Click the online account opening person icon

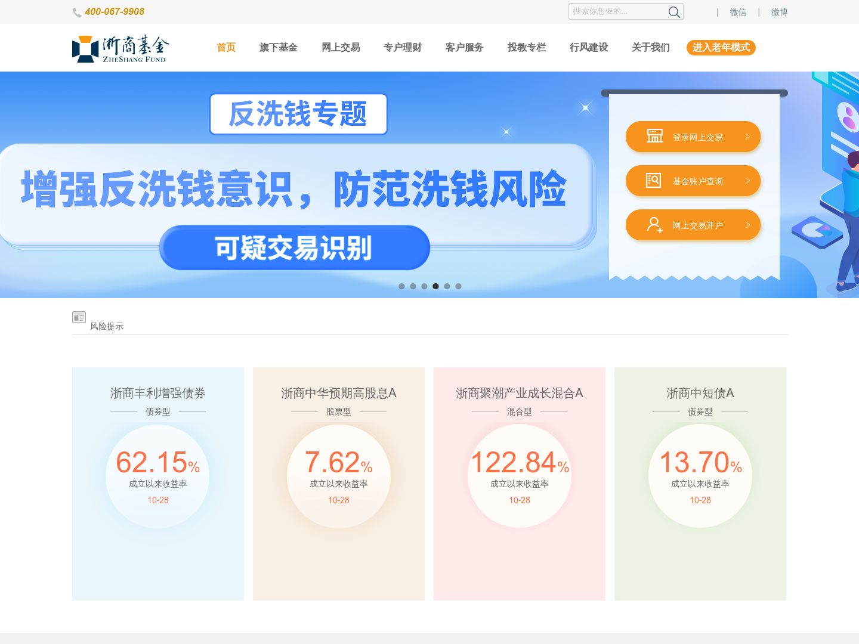click(x=655, y=225)
